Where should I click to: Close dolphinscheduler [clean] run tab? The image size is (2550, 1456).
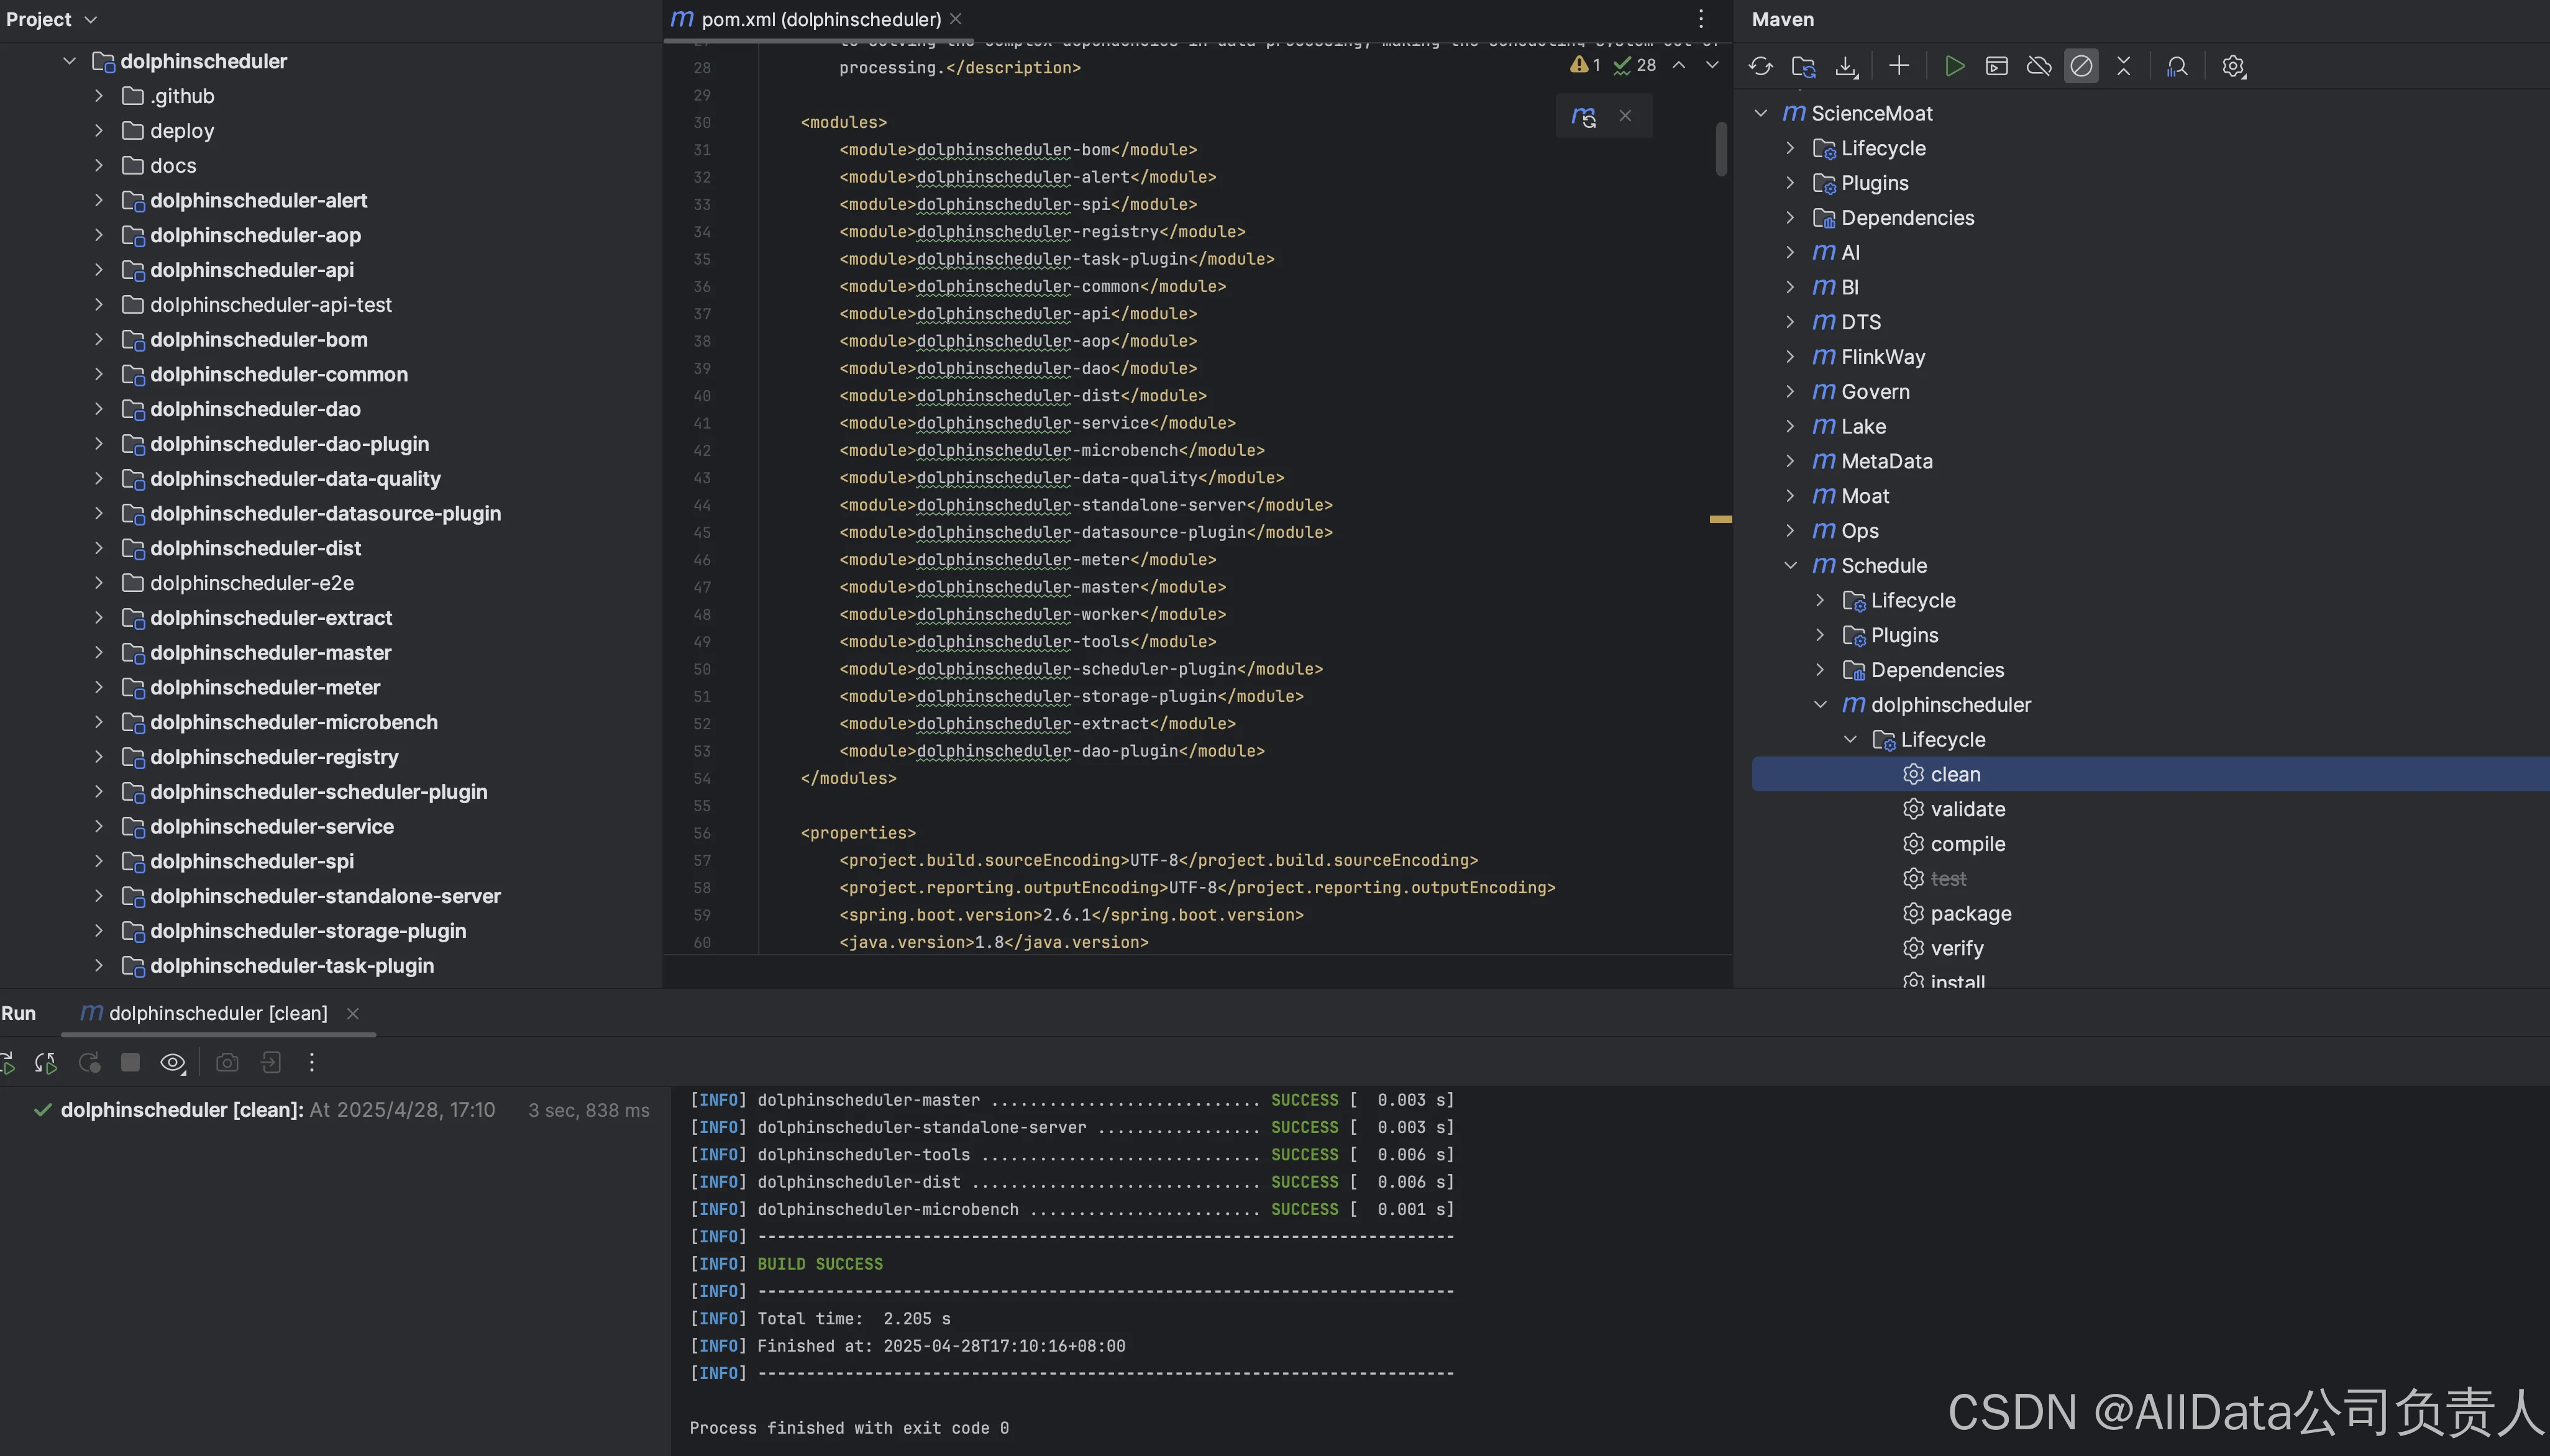tap(353, 1013)
